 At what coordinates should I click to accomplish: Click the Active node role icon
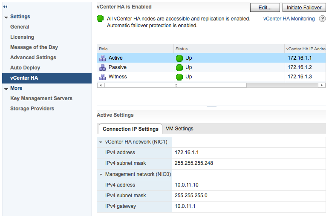pyautogui.click(x=102, y=58)
